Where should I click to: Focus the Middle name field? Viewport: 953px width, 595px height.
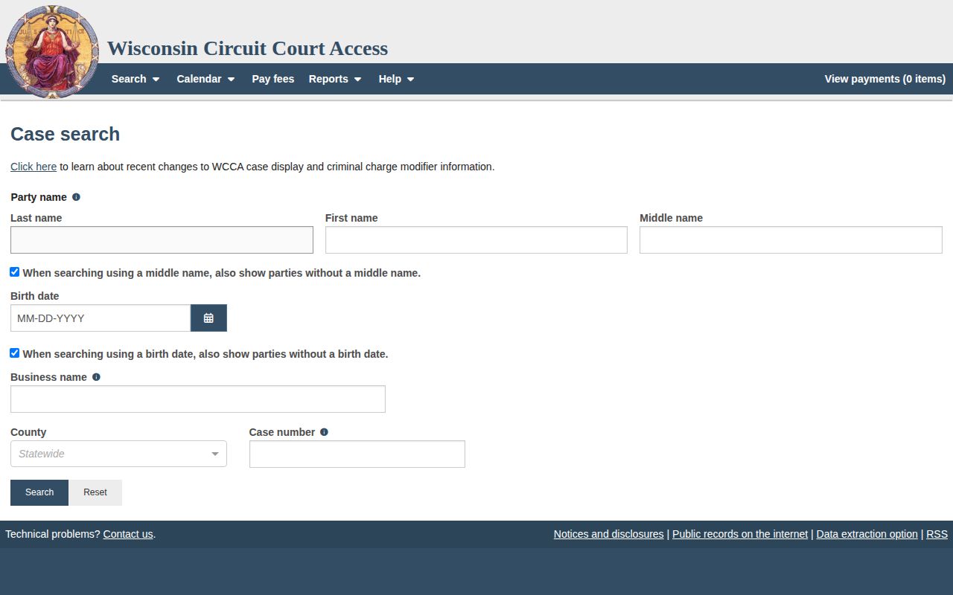click(791, 240)
